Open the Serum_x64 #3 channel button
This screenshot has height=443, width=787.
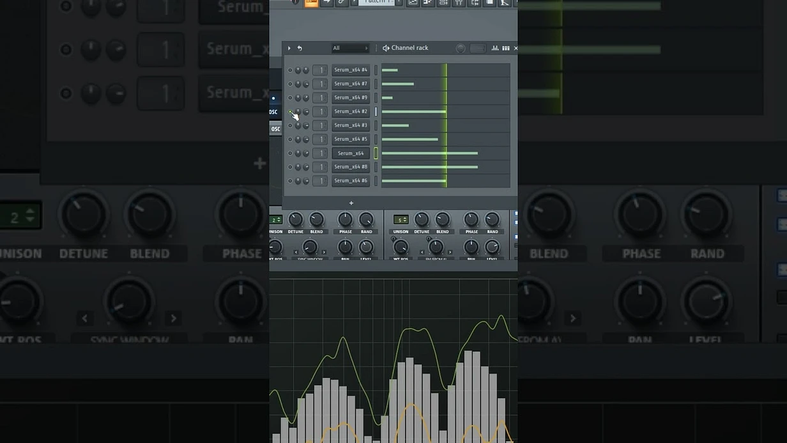coord(351,125)
